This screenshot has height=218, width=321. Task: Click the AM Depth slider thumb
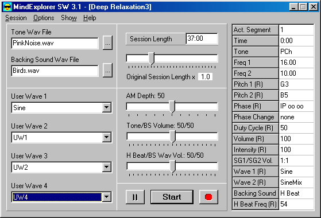pos(172,107)
